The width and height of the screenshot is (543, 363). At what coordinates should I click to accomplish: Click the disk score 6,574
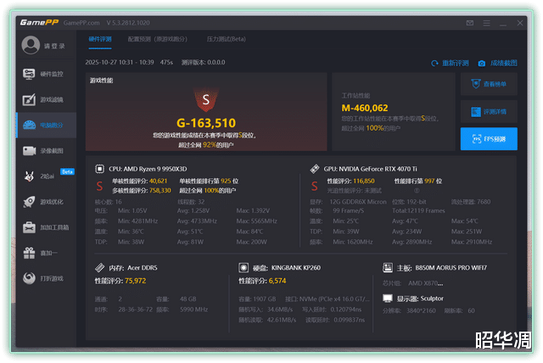coord(277,281)
